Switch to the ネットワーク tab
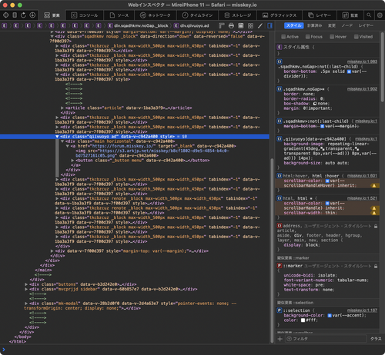Screen dimensions: 385x355 [156, 15]
